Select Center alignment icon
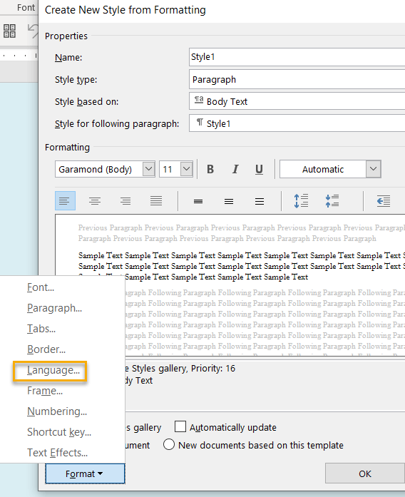The image size is (405, 497). pos(95,200)
